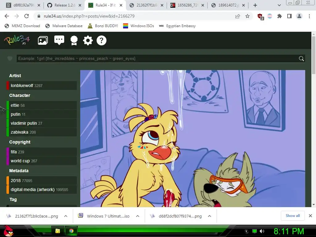Toggle the Chrome side panel
The height and width of the screenshot is (237, 316).
(x=289, y=16)
